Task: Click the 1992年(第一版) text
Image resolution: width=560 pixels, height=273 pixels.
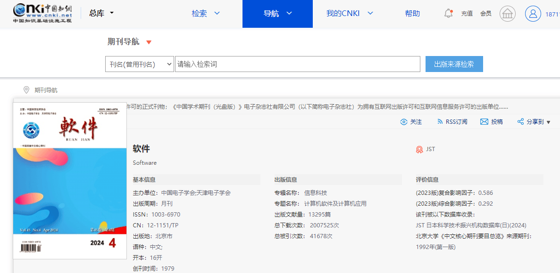Action: [x=436, y=247]
